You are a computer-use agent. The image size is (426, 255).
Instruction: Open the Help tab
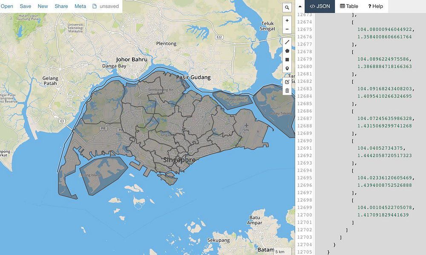tap(375, 6)
